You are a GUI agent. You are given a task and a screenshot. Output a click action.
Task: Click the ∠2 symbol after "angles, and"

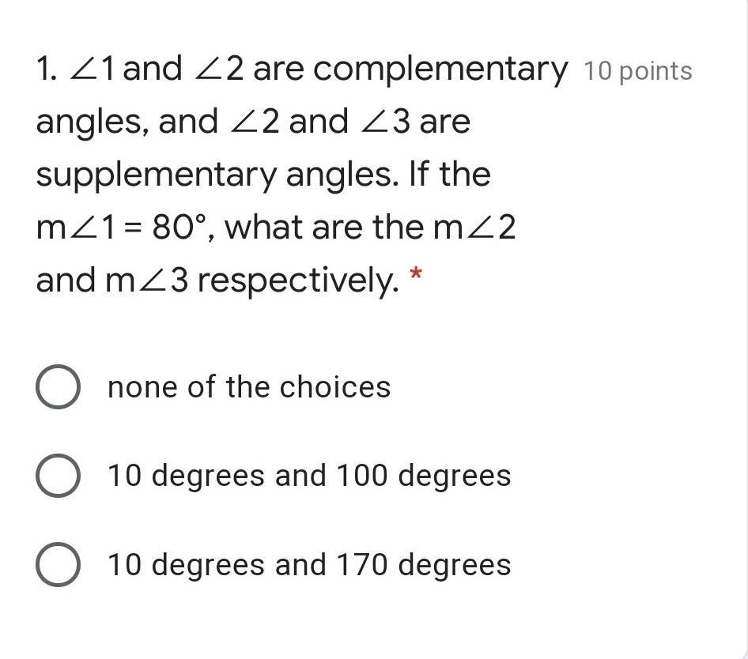[x=255, y=121]
